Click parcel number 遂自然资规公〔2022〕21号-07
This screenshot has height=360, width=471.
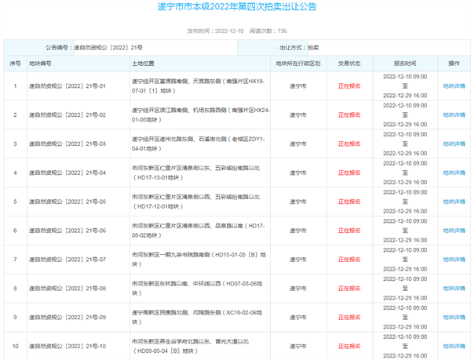tap(68, 260)
